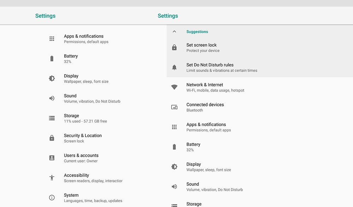Open Users & accounts settings

(x=81, y=158)
